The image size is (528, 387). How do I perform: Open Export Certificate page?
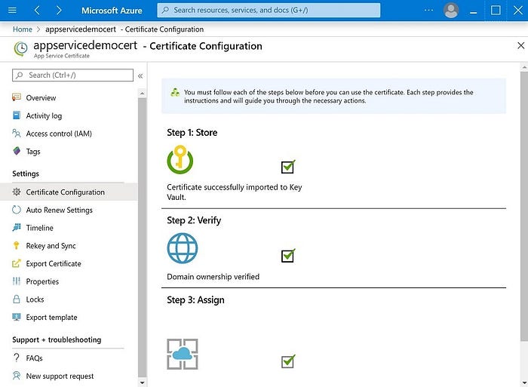(x=53, y=264)
